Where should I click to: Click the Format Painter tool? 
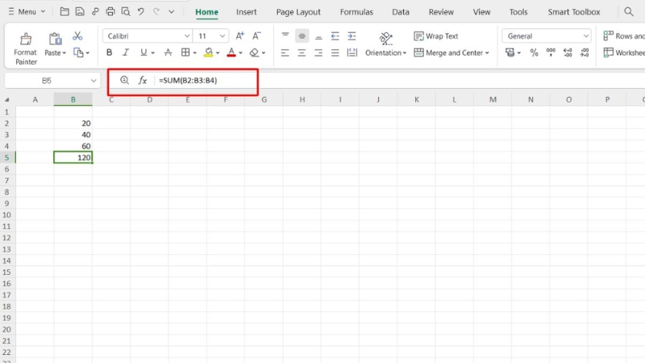(25, 47)
